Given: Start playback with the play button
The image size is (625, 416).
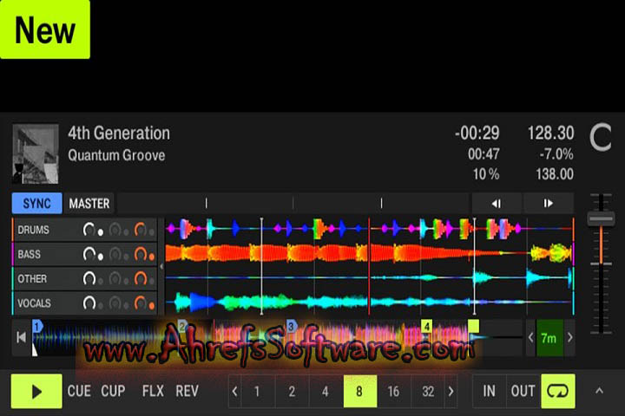Looking at the screenshot, I should click(x=36, y=391).
